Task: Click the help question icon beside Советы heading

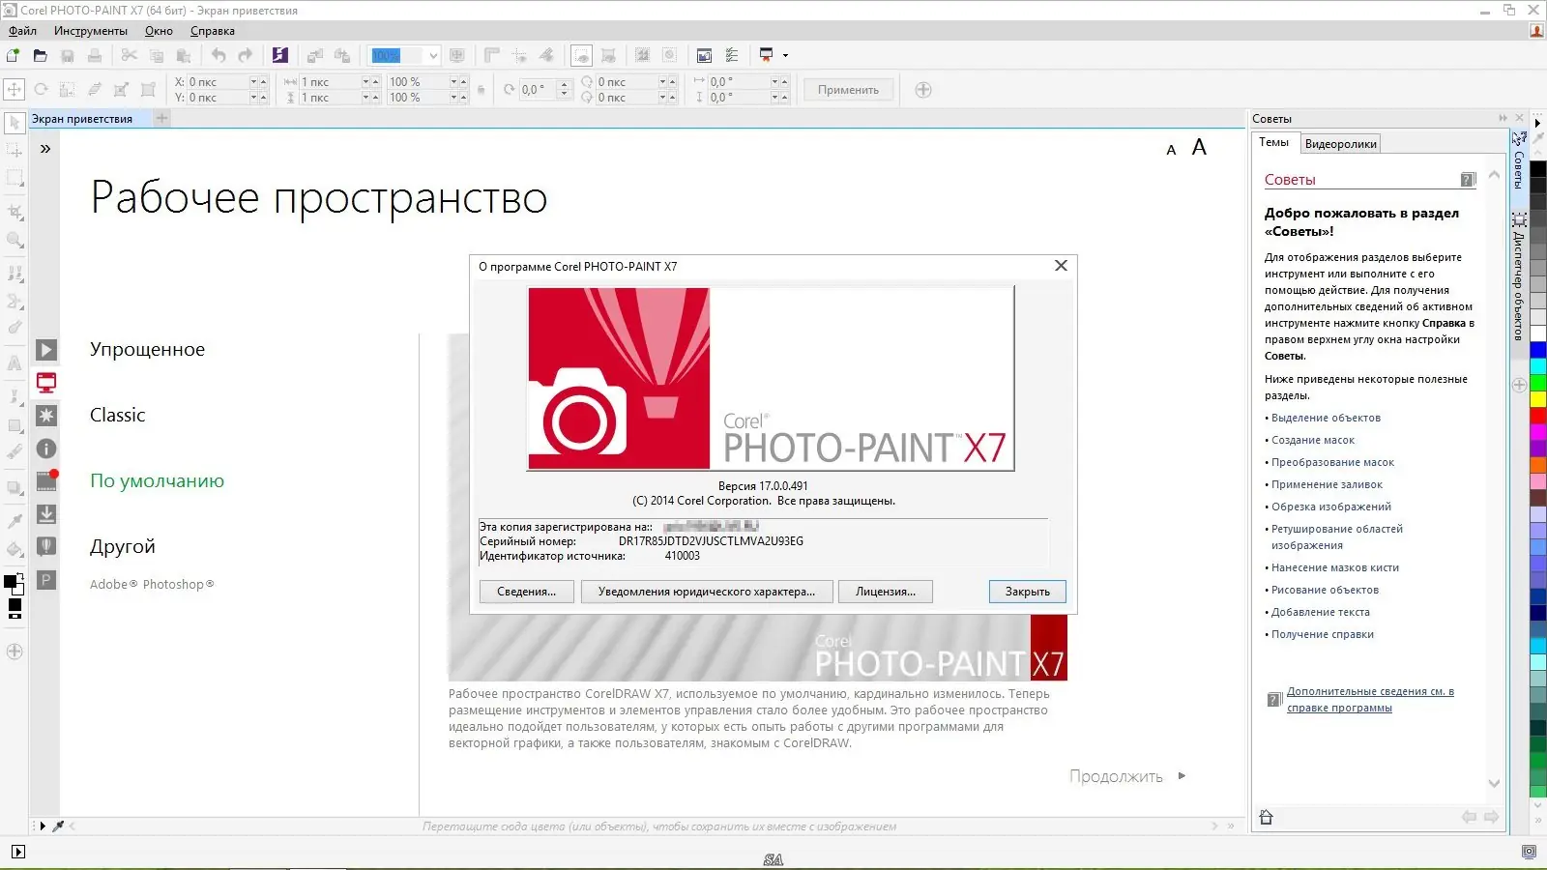Action: point(1467,180)
